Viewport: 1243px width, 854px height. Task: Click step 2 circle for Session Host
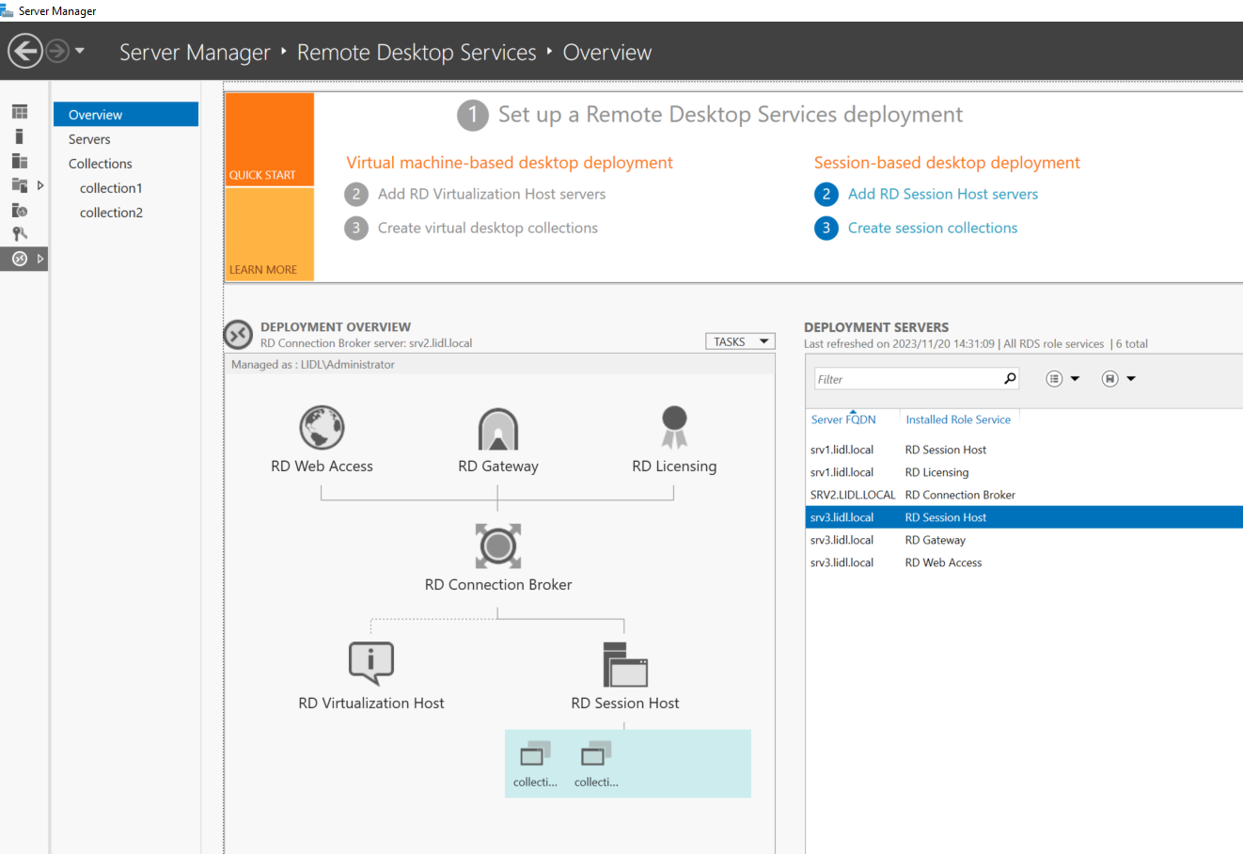pos(826,194)
